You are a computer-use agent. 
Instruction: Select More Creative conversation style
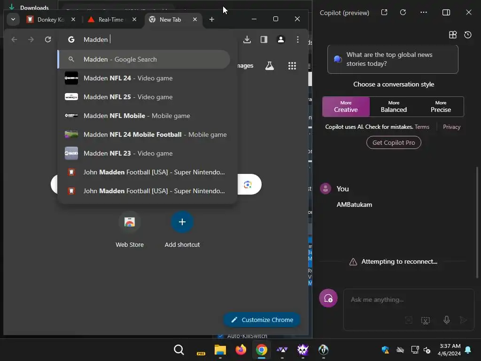point(346,107)
